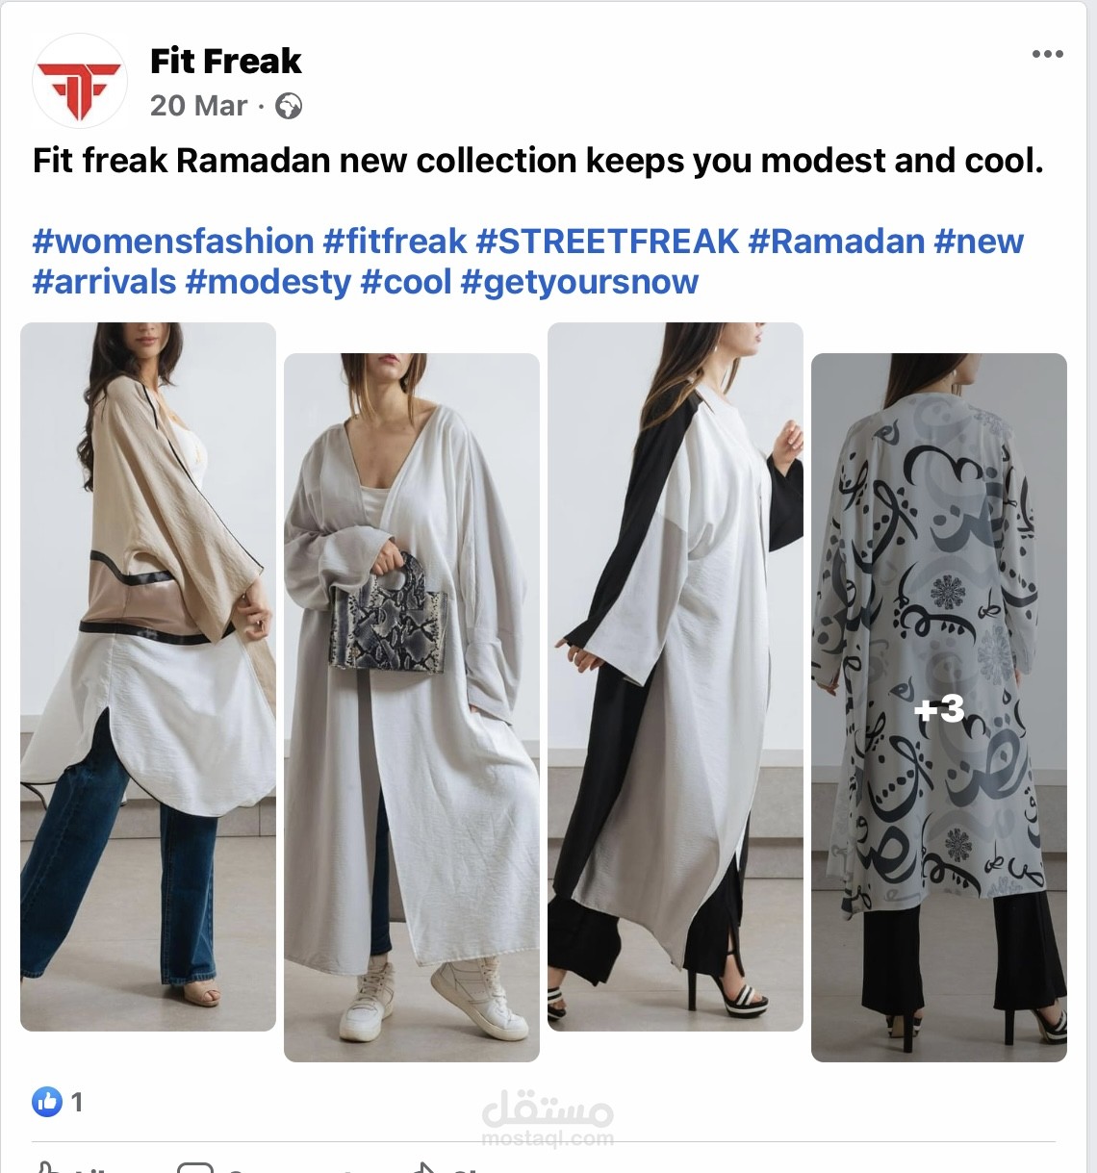
Task: Open the beige kimono photo thumbnail
Action: [x=148, y=676]
